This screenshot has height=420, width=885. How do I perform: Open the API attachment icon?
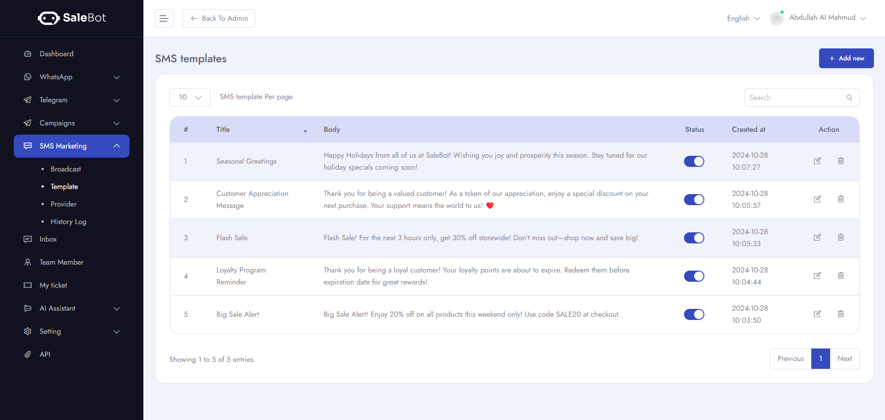[x=28, y=354]
